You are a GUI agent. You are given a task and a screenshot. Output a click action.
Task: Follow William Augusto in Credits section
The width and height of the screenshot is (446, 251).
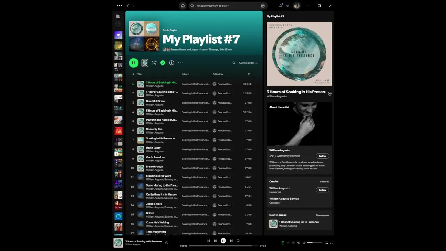(x=322, y=190)
